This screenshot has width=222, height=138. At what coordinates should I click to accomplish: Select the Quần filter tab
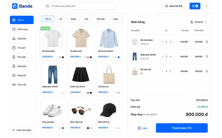point(73,19)
